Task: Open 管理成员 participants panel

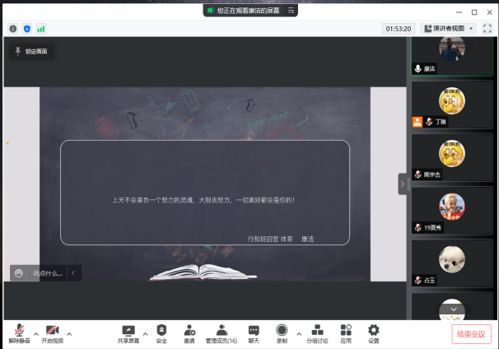Action: click(x=222, y=330)
